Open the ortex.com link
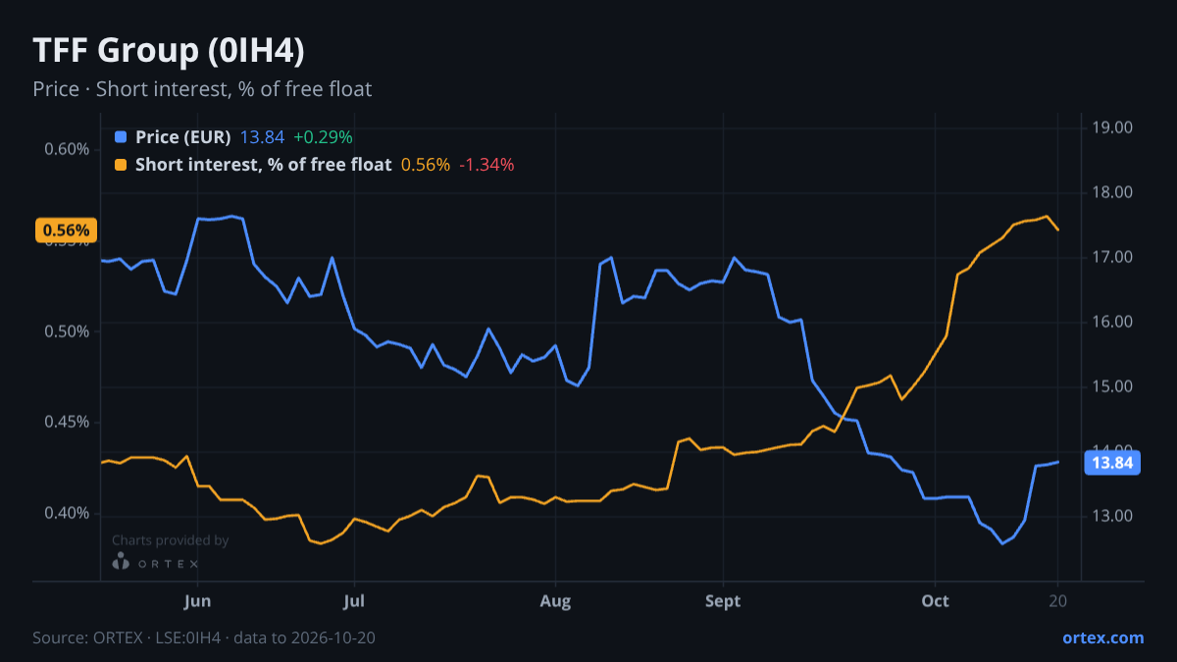 click(x=1103, y=637)
